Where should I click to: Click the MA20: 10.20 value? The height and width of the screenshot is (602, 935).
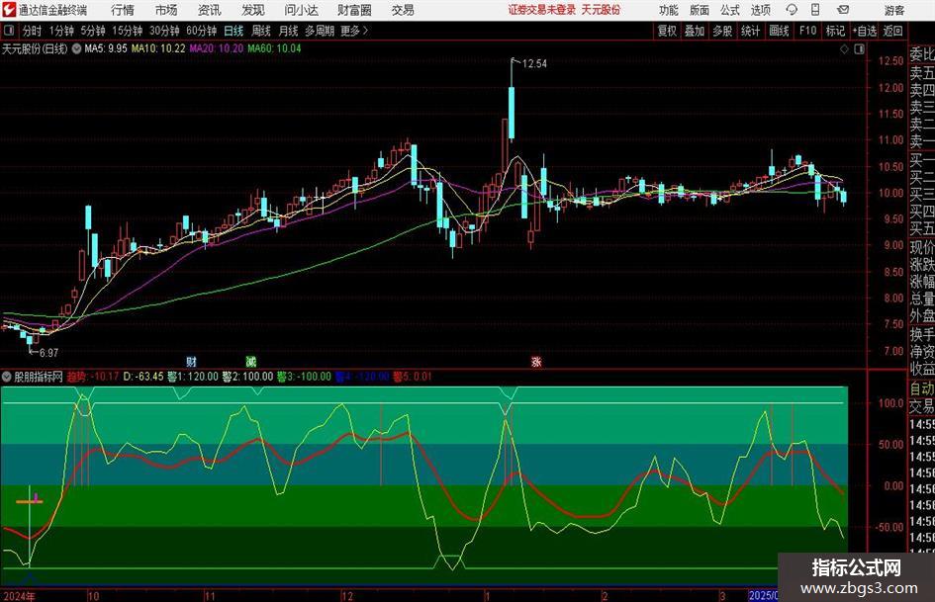(x=216, y=48)
